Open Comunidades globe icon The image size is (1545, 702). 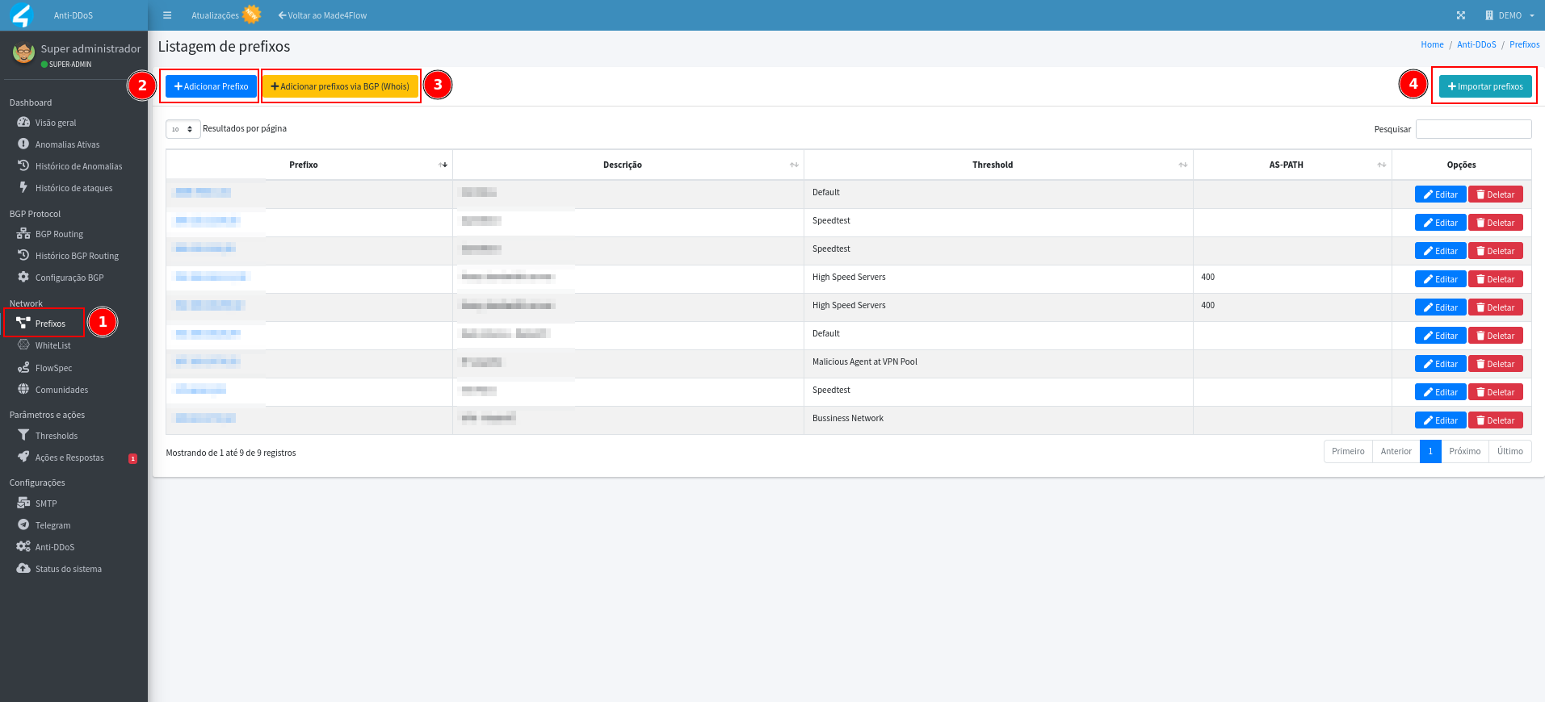click(23, 390)
